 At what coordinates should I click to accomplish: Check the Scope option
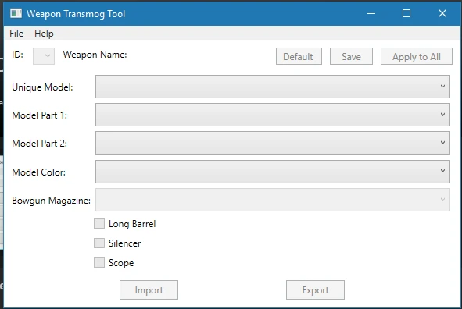coord(99,262)
